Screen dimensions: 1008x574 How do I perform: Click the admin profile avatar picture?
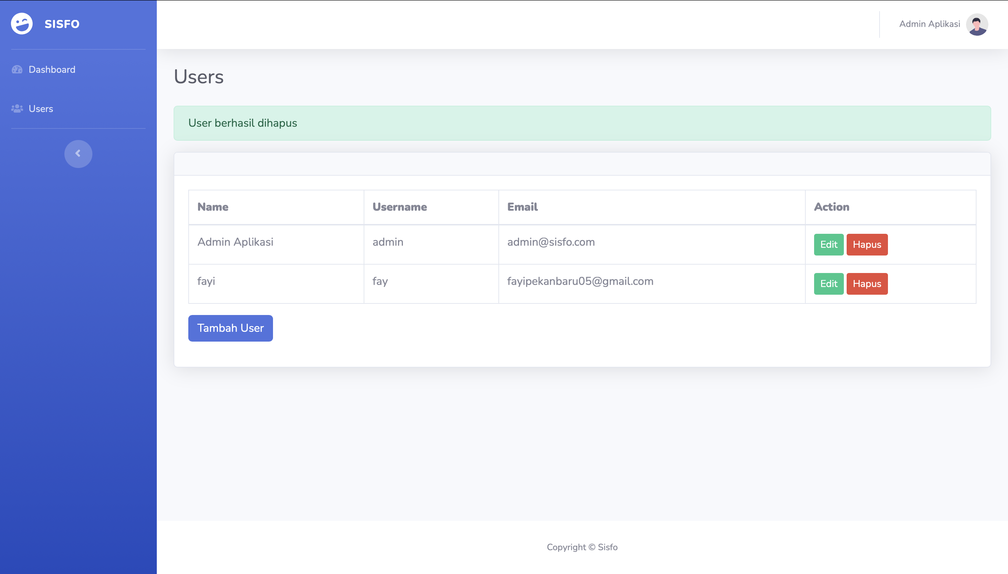coord(976,24)
